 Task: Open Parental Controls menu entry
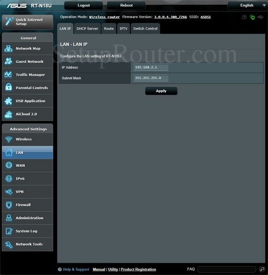click(x=27, y=88)
